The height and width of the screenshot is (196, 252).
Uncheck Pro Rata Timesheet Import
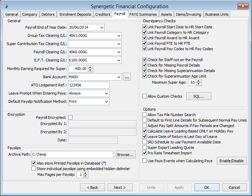[145, 153]
